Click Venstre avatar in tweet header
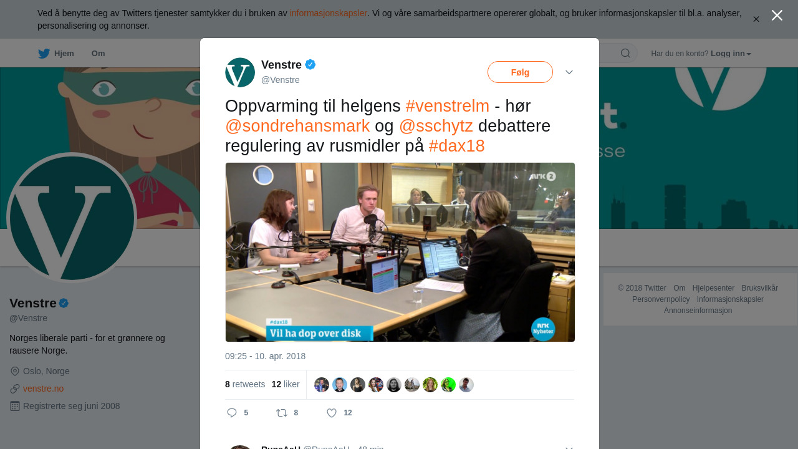The height and width of the screenshot is (449, 798). (240, 72)
